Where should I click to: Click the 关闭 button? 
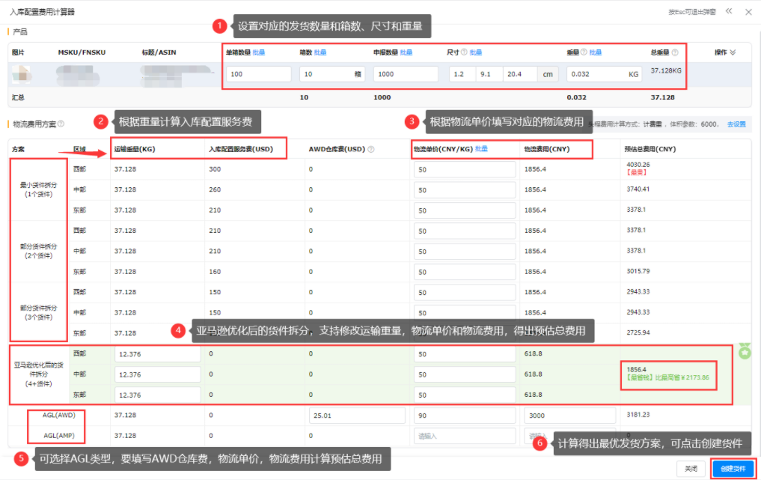tap(691, 469)
